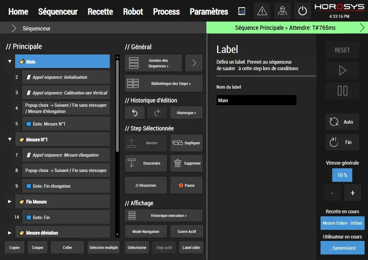This screenshot has width=368, height=260.
Task: Duplicate the step with Dupliquer
Action: (186, 143)
